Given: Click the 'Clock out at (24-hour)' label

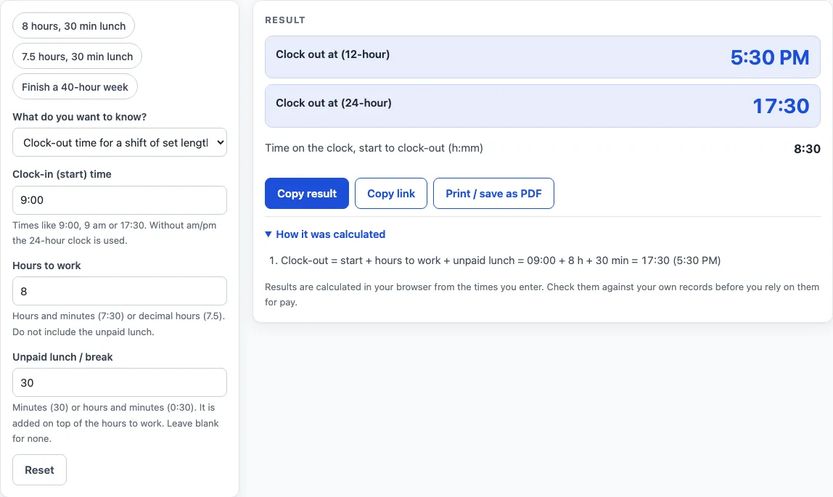Looking at the screenshot, I should click(334, 103).
